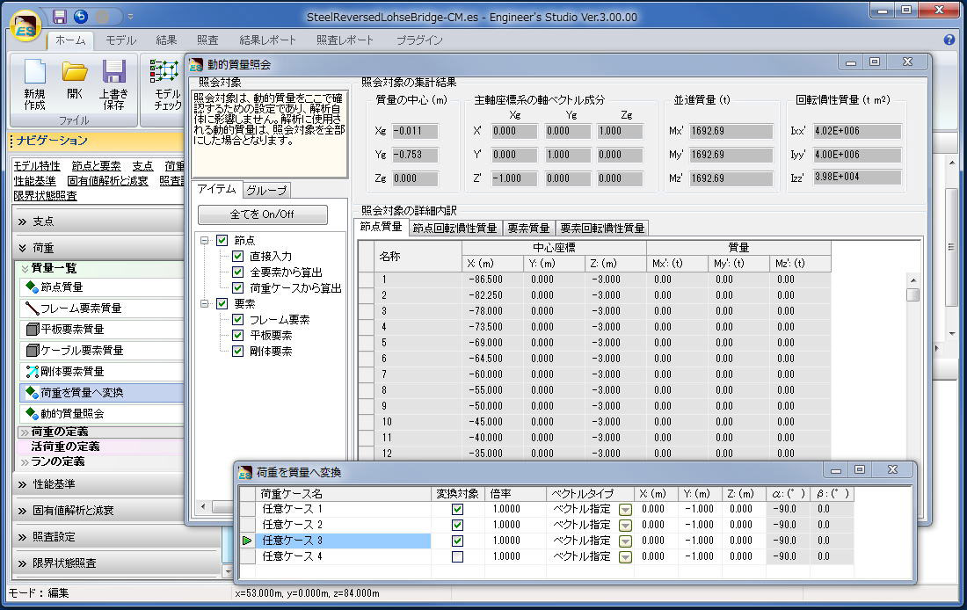Follow the 節点と要素 navigation link
This screenshot has height=610, width=967.
[96, 166]
